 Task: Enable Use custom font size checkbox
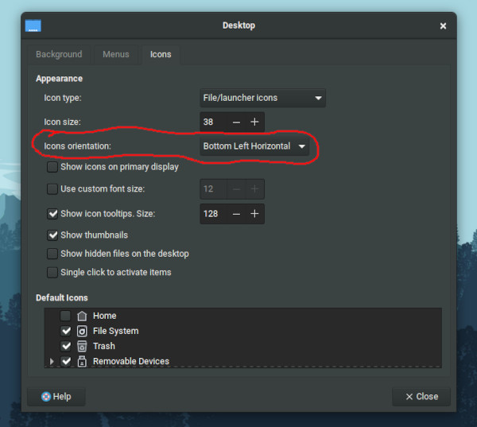(x=52, y=189)
